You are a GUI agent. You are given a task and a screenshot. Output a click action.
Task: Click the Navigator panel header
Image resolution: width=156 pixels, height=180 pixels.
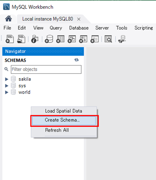click(x=43, y=51)
